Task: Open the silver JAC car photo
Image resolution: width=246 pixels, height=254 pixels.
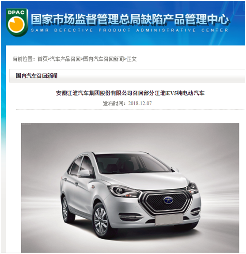Action: [x=130, y=188]
